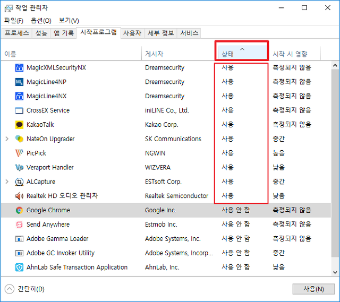
Task: Click the AhnLab shield icon
Action: click(19, 268)
